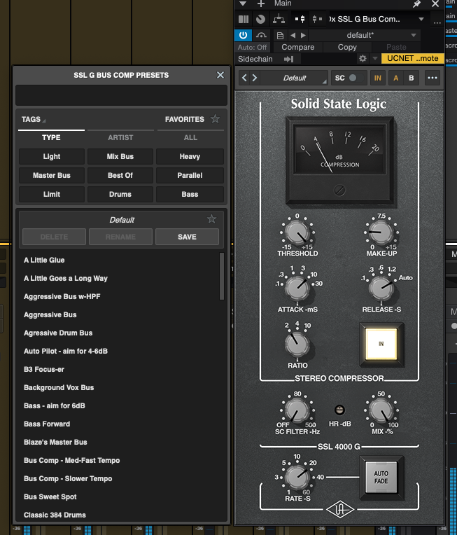Click the ATTACK -mS knob
457x535 pixels.
[297, 288]
